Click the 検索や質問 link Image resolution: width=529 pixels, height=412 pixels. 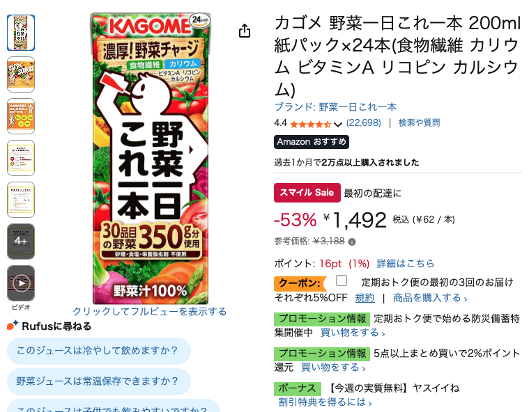coord(419,122)
